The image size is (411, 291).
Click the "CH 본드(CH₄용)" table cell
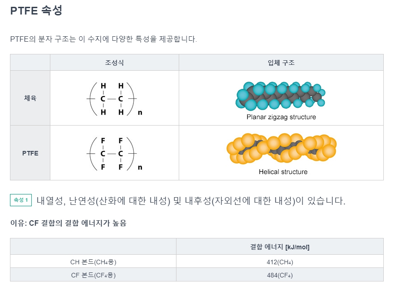coord(93,262)
